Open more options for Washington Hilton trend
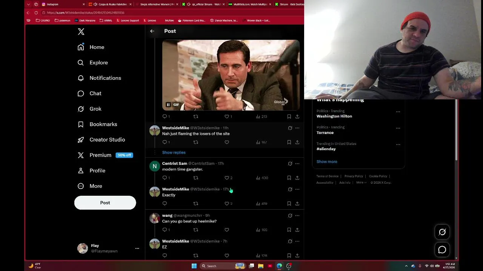 [x=398, y=112]
